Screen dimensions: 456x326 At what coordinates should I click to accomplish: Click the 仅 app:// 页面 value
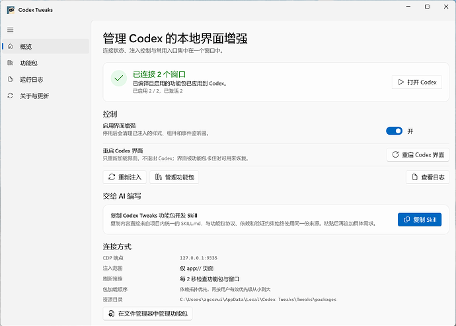[196, 269]
